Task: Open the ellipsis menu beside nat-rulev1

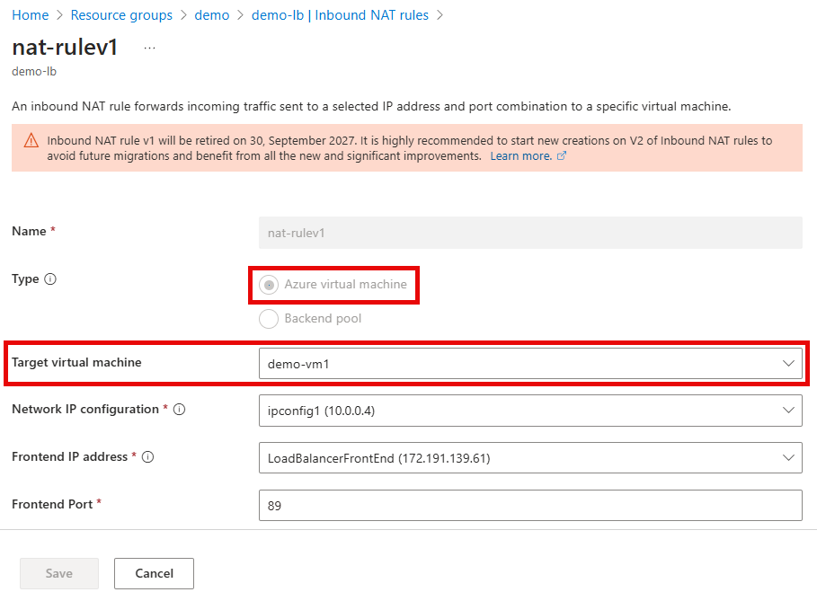Action: point(149,48)
